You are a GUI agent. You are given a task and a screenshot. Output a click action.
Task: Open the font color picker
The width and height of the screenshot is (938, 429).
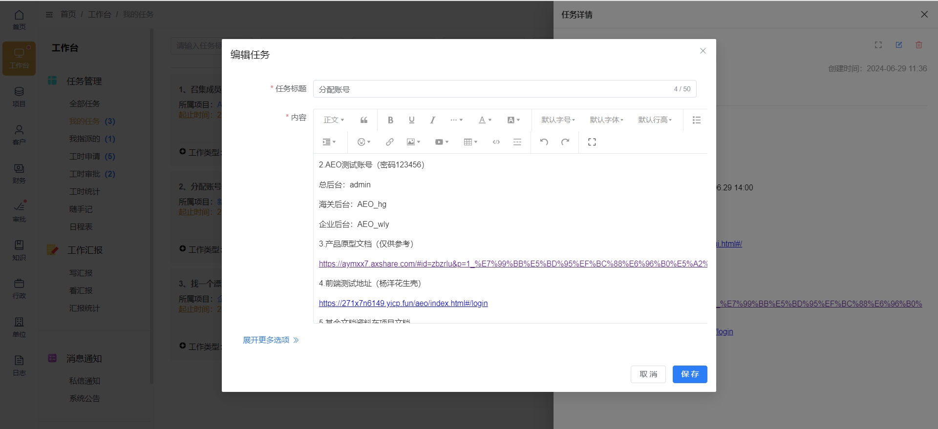(x=485, y=120)
